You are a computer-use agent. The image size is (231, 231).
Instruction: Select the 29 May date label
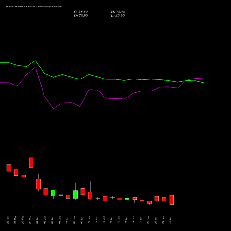point(30,219)
